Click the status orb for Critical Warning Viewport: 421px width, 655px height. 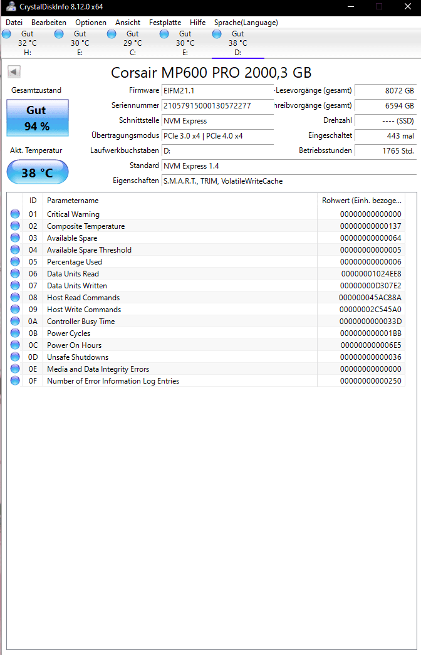tap(15, 214)
